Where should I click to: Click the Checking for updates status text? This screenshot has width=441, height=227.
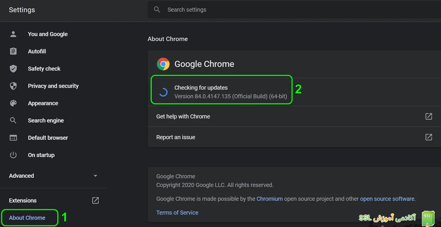point(201,87)
